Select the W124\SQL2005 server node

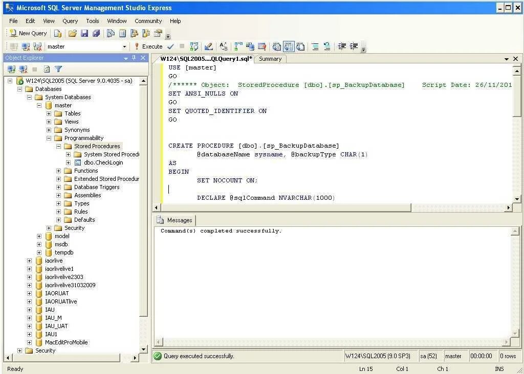79,81
